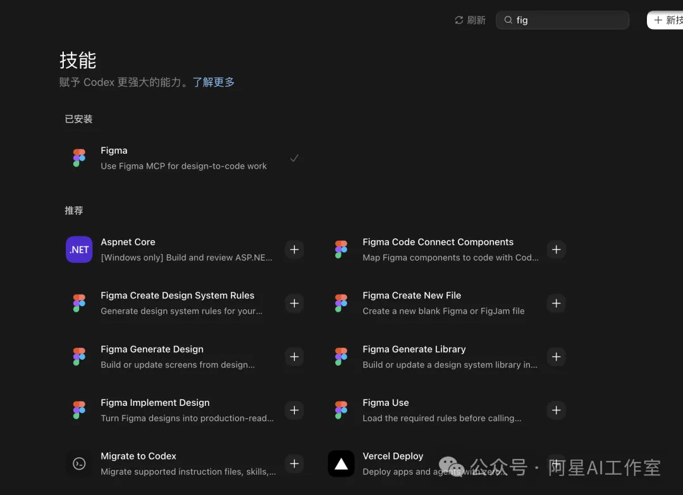The height and width of the screenshot is (495, 683).
Task: Click the Vercel Deploy triangle icon
Action: 341,463
